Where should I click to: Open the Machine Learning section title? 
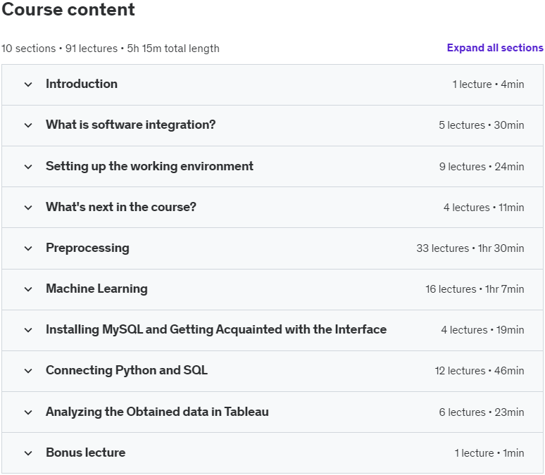point(96,289)
